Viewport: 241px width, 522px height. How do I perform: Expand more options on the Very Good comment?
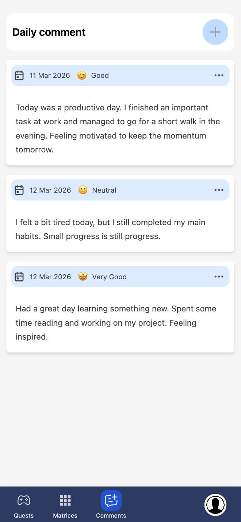click(219, 277)
